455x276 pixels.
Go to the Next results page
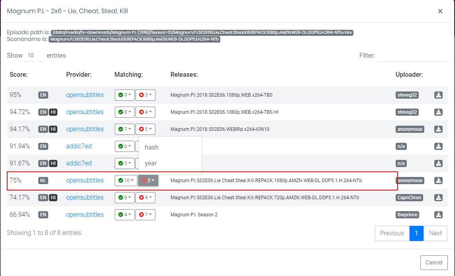pyautogui.click(x=435, y=233)
